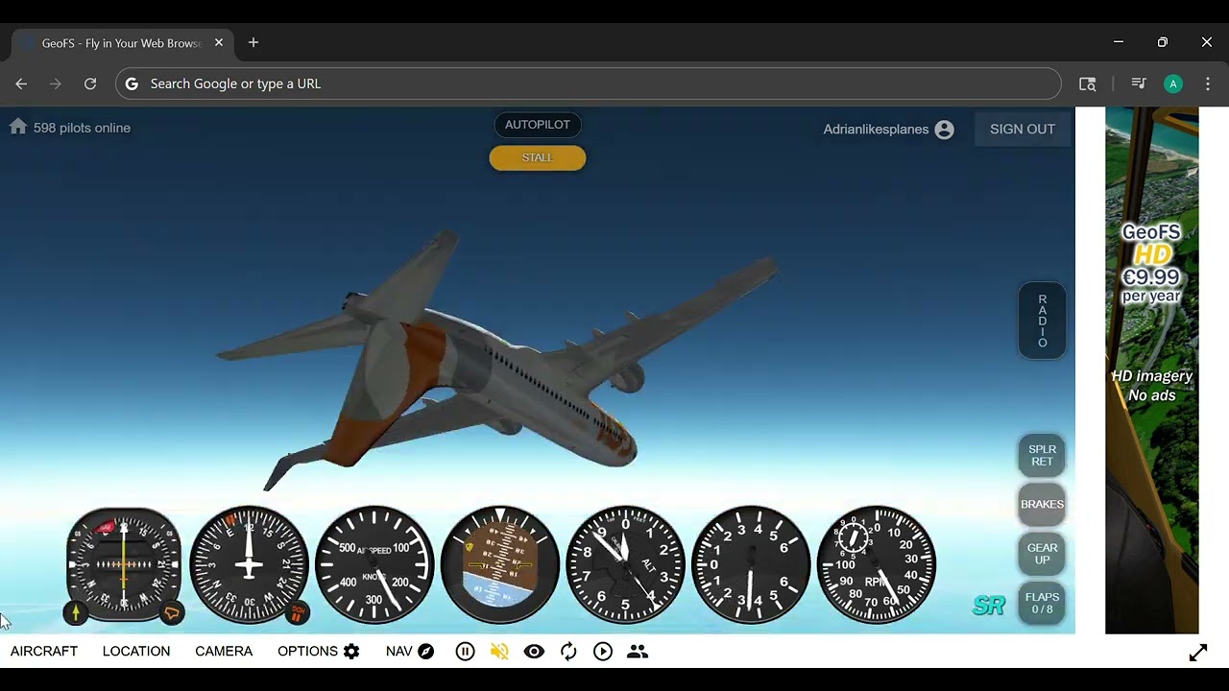Image resolution: width=1229 pixels, height=691 pixels.
Task: Click the NAV compass icon
Action: point(425,652)
